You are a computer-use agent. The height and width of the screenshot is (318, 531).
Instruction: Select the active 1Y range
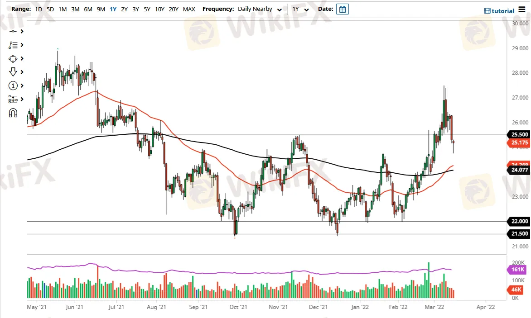pyautogui.click(x=113, y=9)
